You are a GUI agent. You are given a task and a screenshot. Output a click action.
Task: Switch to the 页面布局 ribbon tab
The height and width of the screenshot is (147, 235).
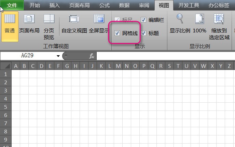tap(80, 5)
